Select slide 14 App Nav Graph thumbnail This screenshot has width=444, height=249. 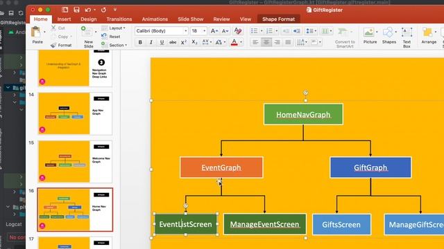click(x=75, y=113)
